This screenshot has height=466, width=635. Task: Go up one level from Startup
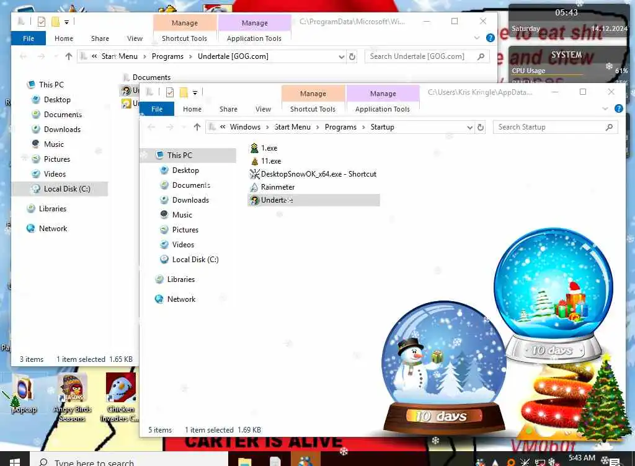coord(197,127)
